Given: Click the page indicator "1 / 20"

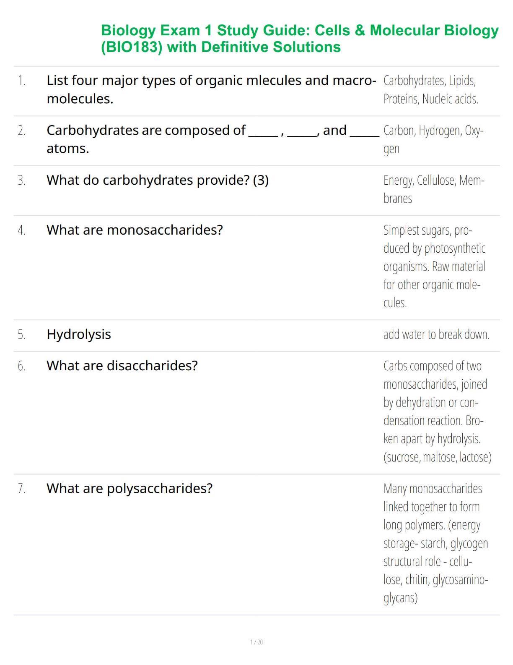Looking at the screenshot, I should coord(256,642).
